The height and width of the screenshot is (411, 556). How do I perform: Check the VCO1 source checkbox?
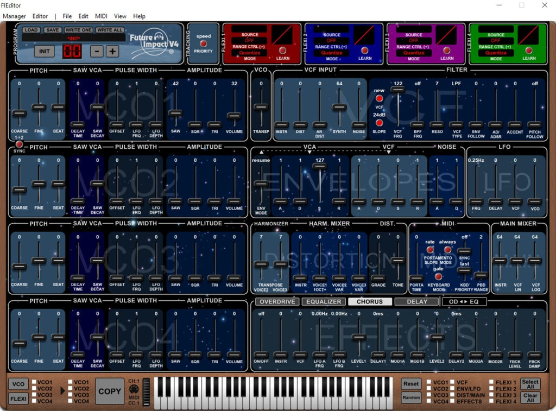[34, 382]
